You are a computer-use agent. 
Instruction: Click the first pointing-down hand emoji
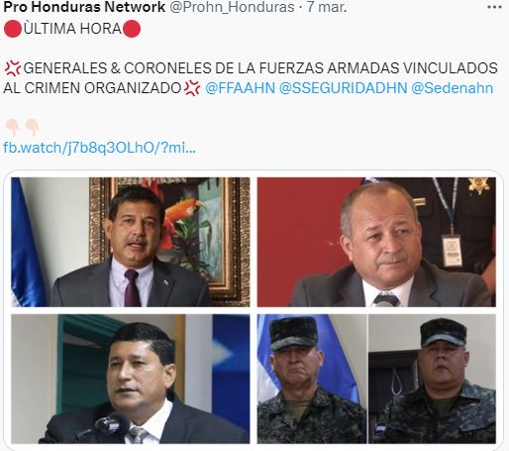pos(13,128)
